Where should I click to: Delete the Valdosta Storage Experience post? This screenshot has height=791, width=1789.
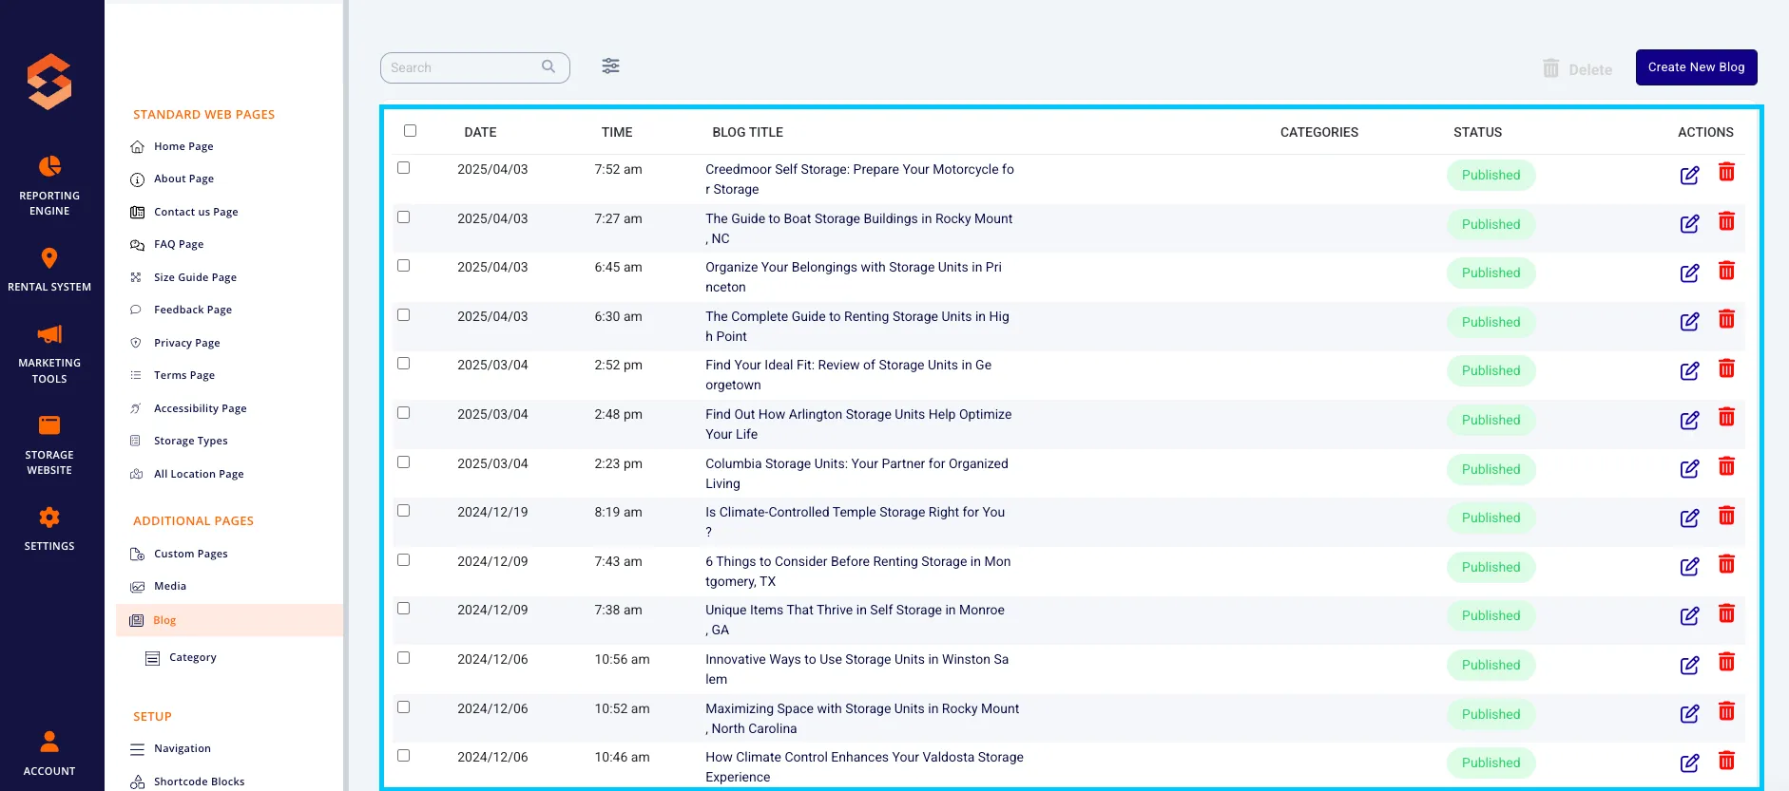click(1726, 761)
